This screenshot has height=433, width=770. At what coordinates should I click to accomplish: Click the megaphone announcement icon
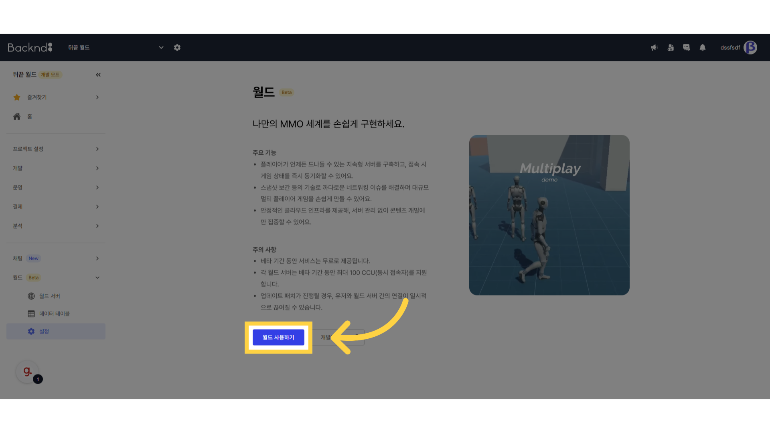point(654,47)
